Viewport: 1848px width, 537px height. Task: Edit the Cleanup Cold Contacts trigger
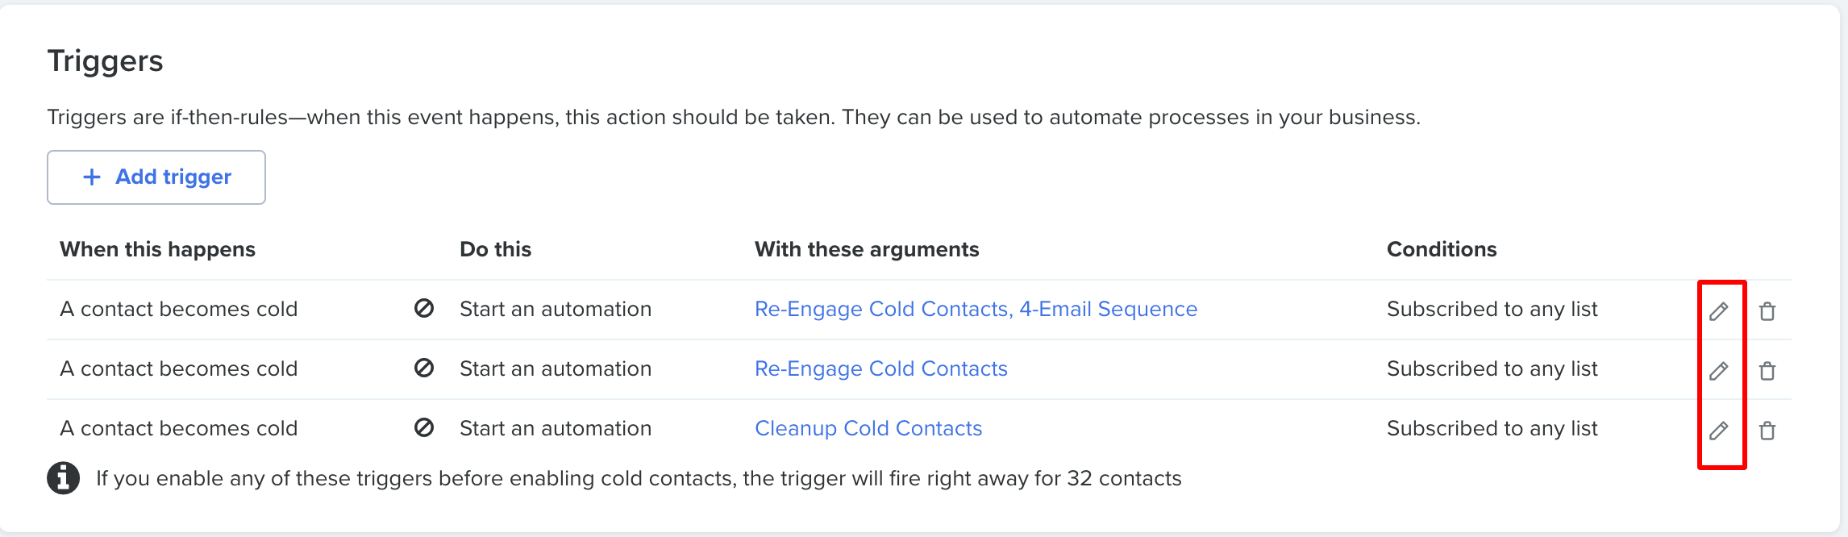pyautogui.click(x=1718, y=431)
